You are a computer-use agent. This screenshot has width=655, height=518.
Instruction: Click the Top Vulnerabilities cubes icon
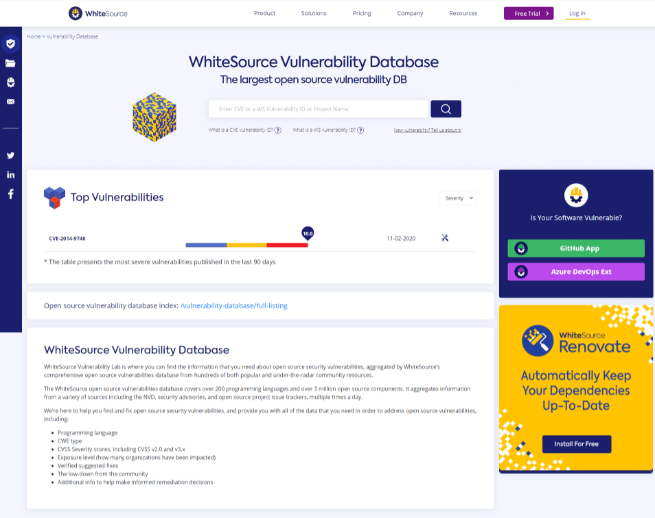(54, 198)
